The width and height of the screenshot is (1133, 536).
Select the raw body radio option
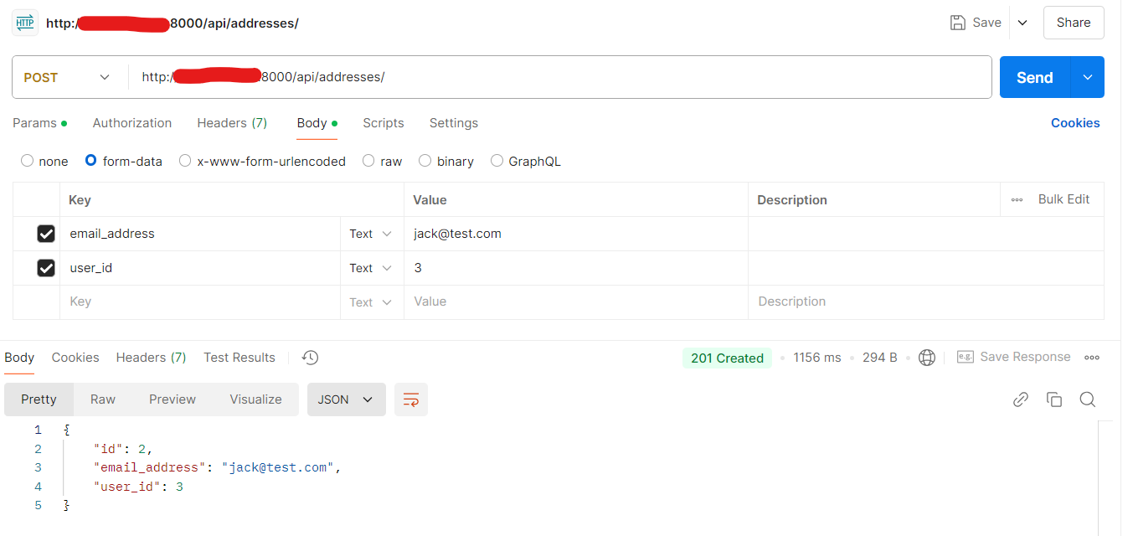point(368,161)
